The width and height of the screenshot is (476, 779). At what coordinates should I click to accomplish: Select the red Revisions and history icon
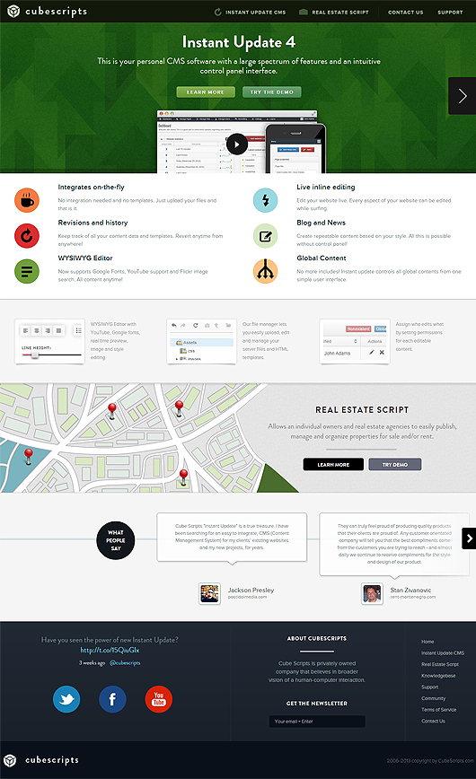(x=27, y=235)
